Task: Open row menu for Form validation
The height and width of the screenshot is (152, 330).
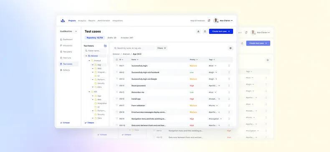Action: (x=229, y=106)
